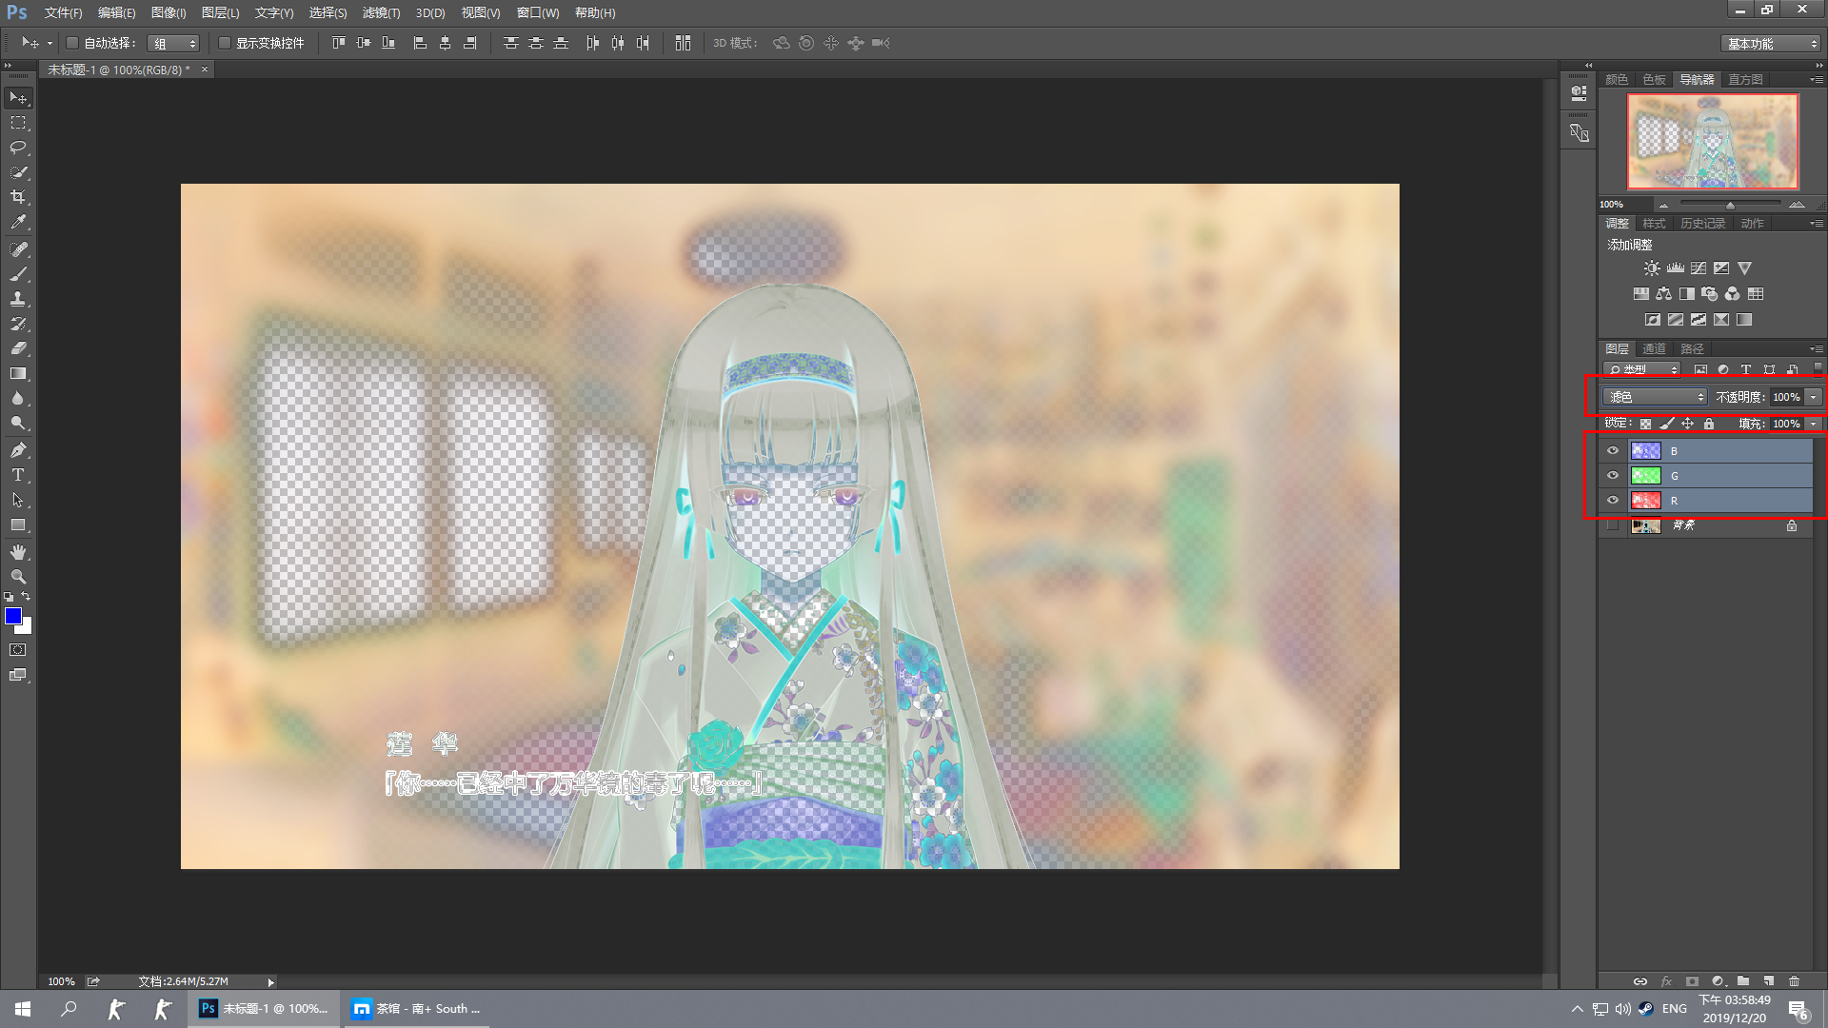Image resolution: width=1828 pixels, height=1028 pixels.
Task: Select the Crop tool
Action: 18,197
